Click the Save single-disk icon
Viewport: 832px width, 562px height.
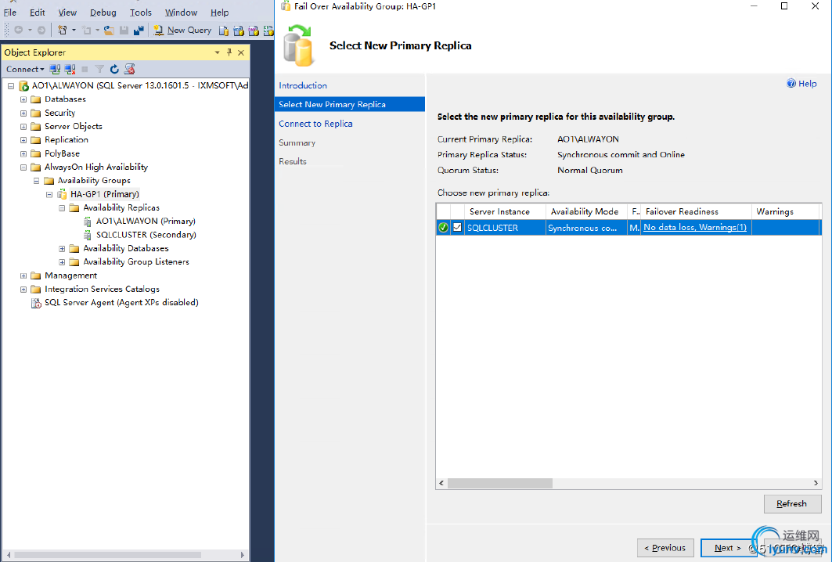coord(124,31)
